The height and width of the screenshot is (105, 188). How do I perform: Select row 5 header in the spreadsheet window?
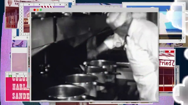(22, 19)
